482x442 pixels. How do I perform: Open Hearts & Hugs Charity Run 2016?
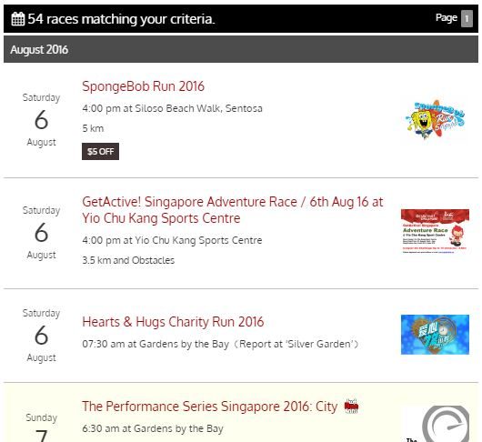(173, 322)
